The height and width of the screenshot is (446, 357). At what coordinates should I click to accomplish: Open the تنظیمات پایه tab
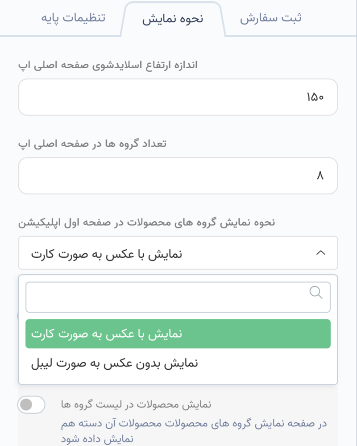pyautogui.click(x=73, y=18)
